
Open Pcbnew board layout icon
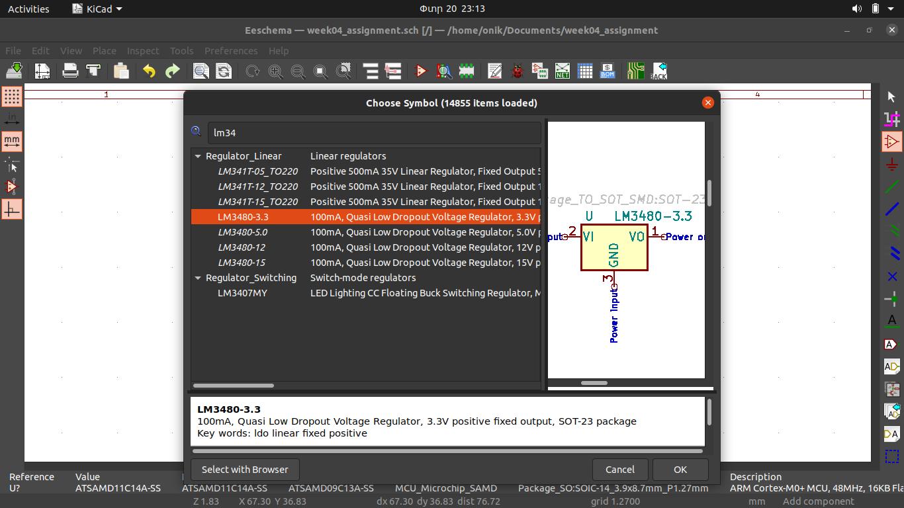click(635, 71)
